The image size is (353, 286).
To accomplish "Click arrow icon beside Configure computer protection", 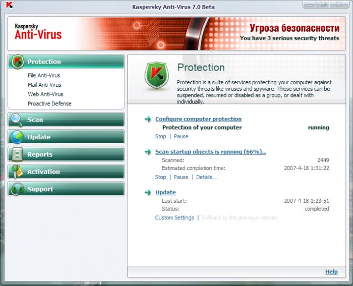I will point(148,119).
